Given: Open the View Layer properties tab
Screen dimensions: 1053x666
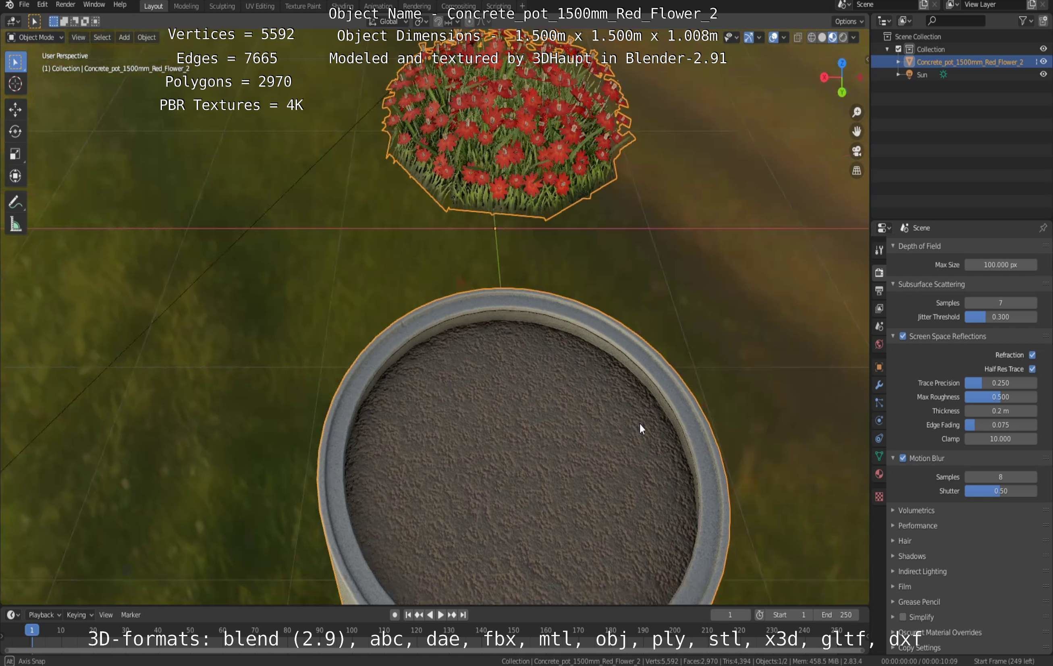Looking at the screenshot, I should coord(879,309).
